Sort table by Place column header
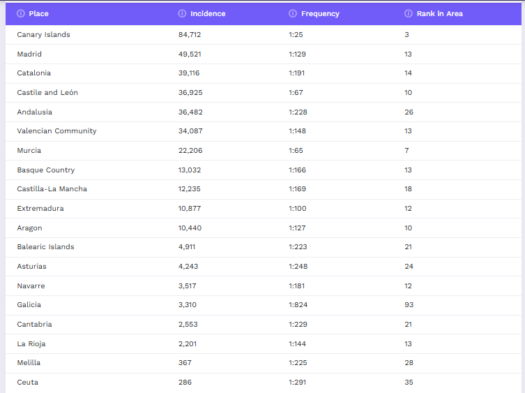Image resolution: width=525 pixels, height=393 pixels. click(38, 14)
